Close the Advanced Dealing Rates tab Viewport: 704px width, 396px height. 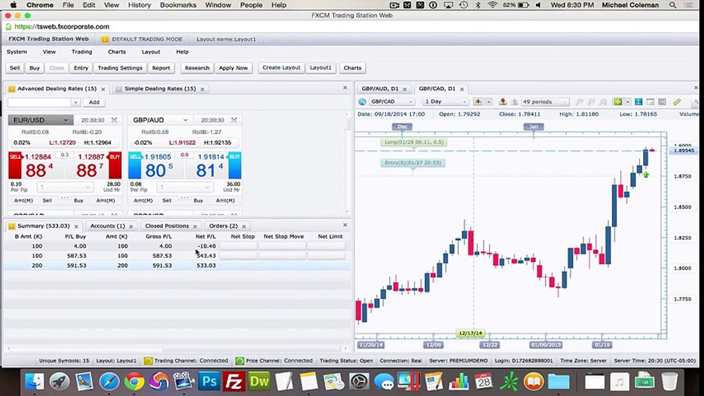(103, 89)
